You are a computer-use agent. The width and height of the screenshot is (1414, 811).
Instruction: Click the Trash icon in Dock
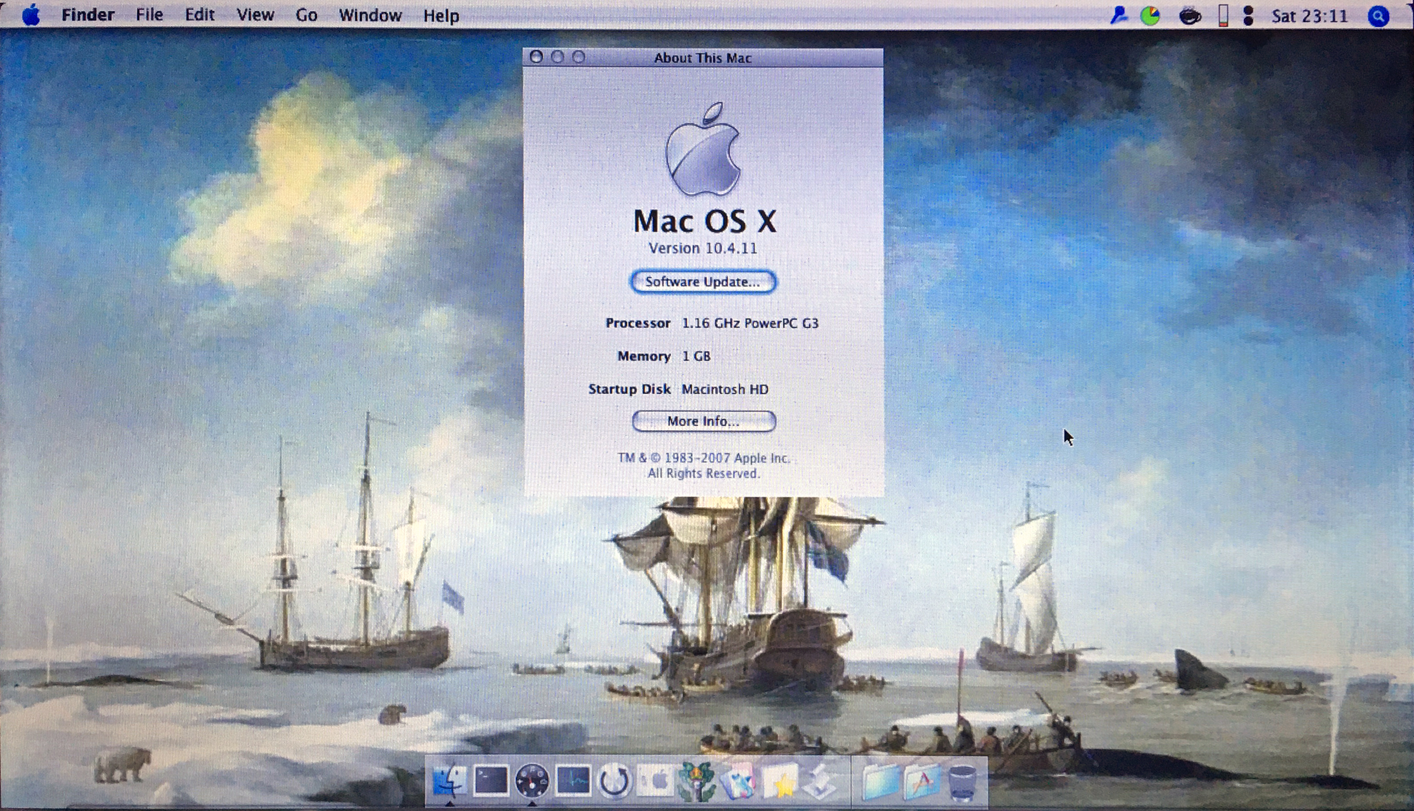tap(962, 782)
